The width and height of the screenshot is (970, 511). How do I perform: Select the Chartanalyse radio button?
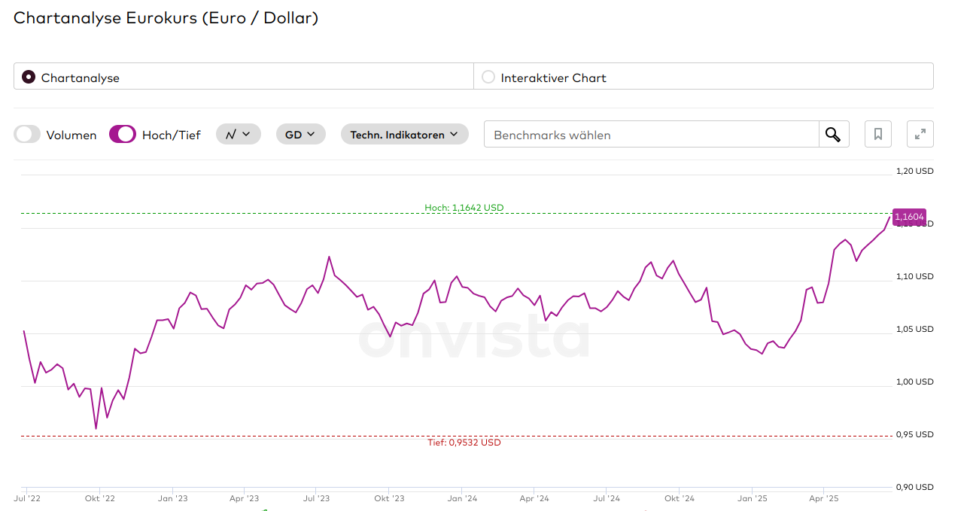click(x=29, y=78)
